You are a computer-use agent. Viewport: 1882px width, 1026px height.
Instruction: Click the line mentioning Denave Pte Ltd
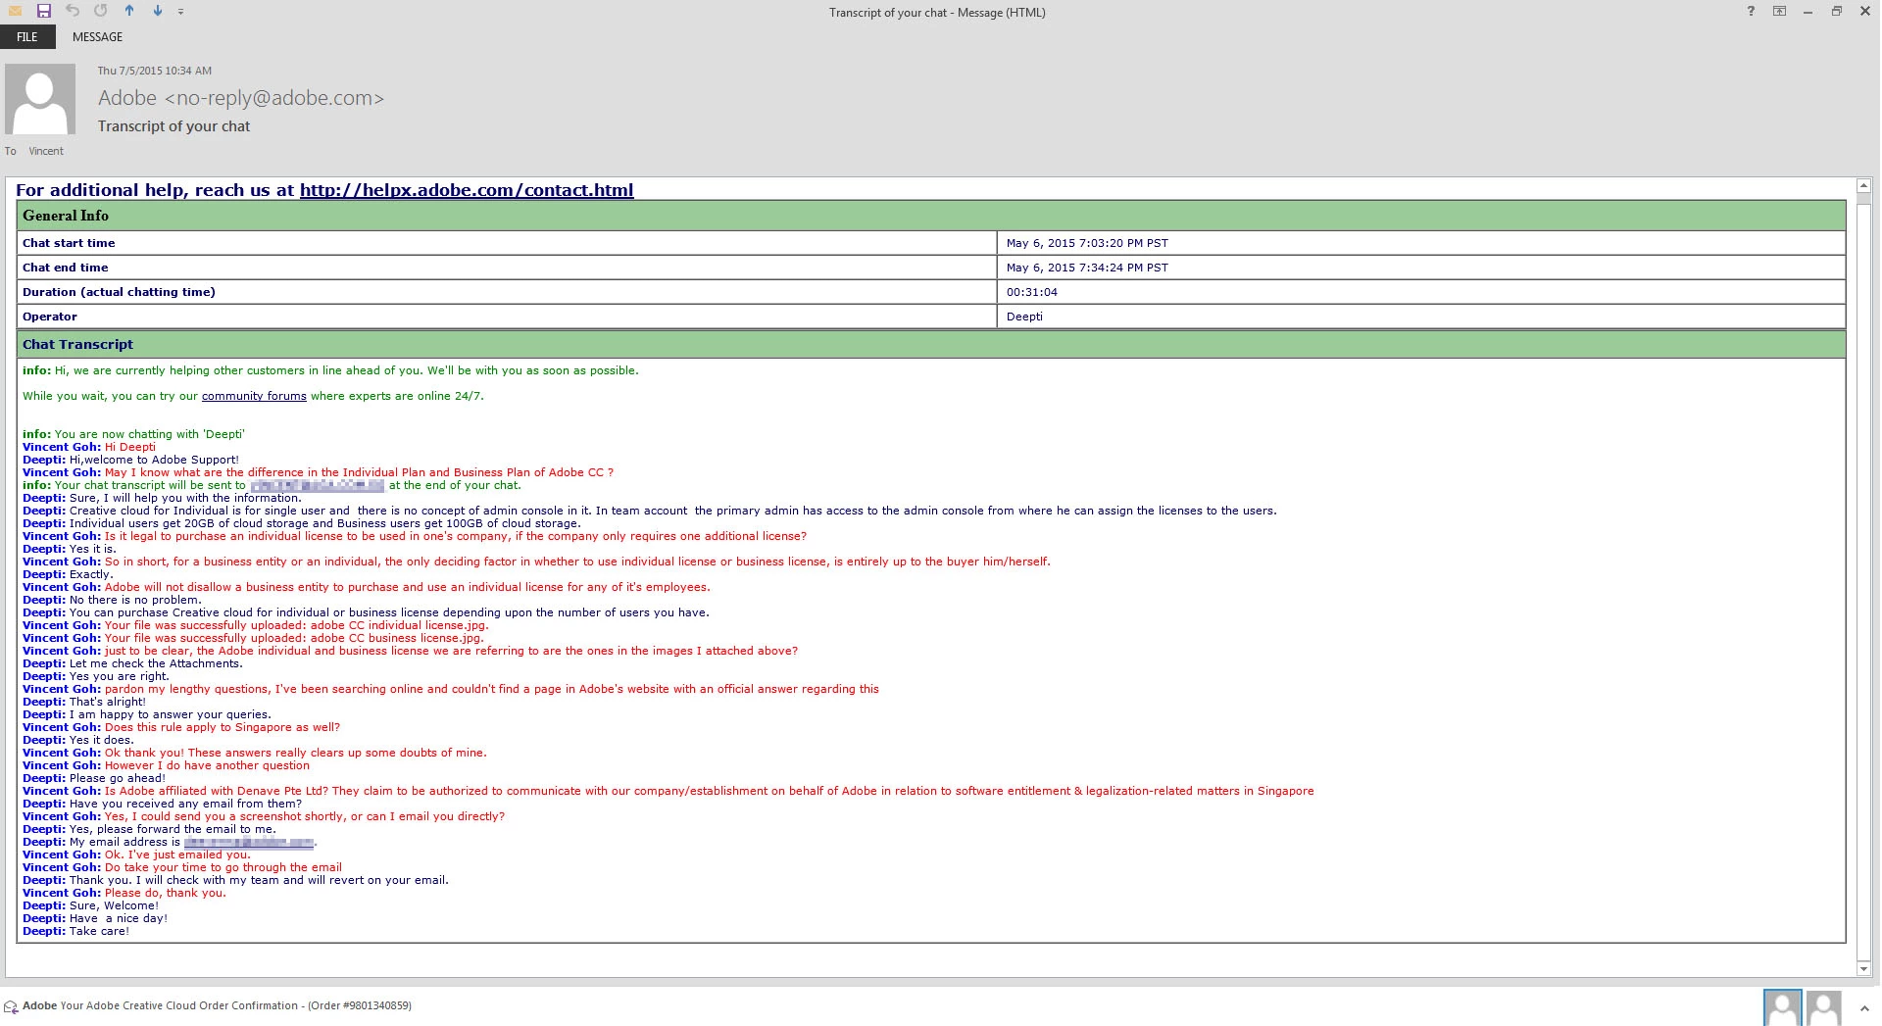tap(668, 791)
